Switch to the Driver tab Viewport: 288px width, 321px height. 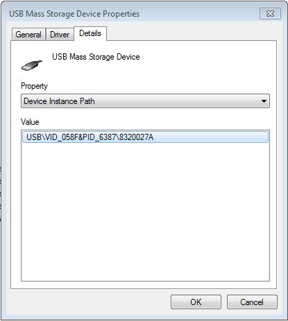[x=60, y=35]
